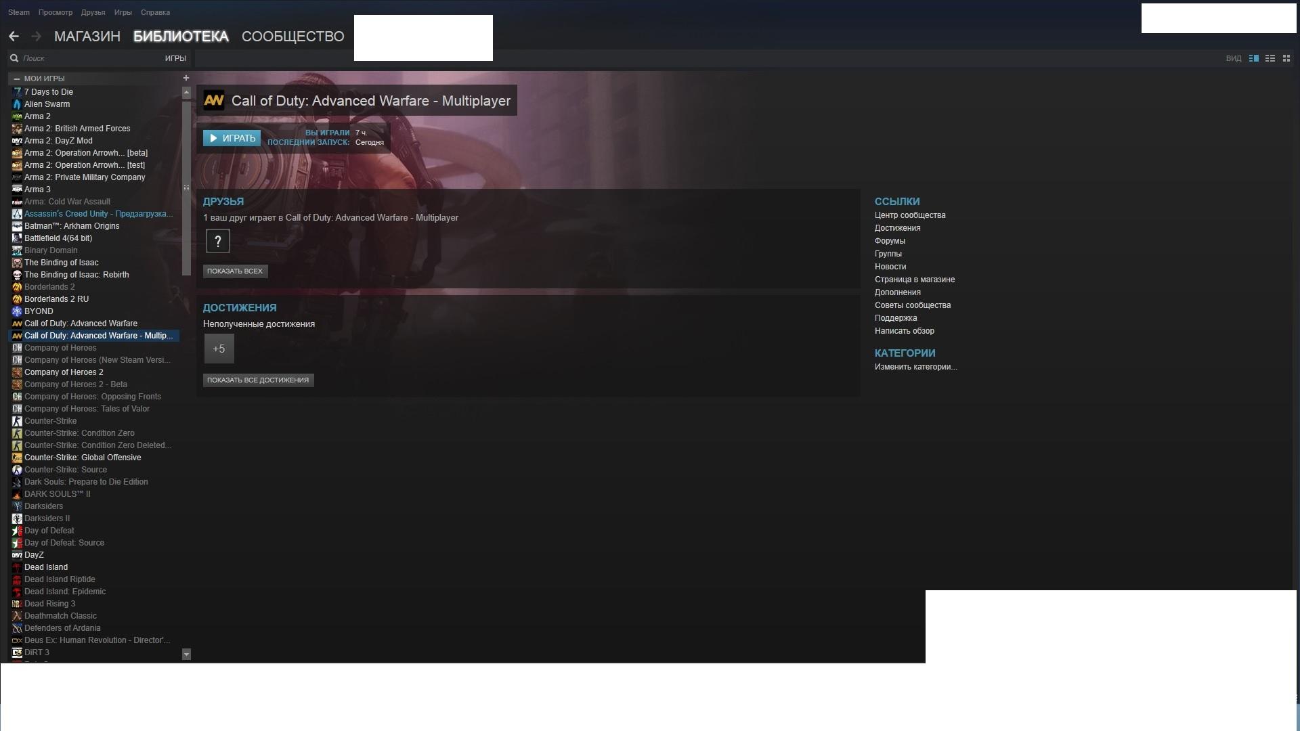Click the Dead Island game icon
Screen dimensions: 1300x731
17,567
